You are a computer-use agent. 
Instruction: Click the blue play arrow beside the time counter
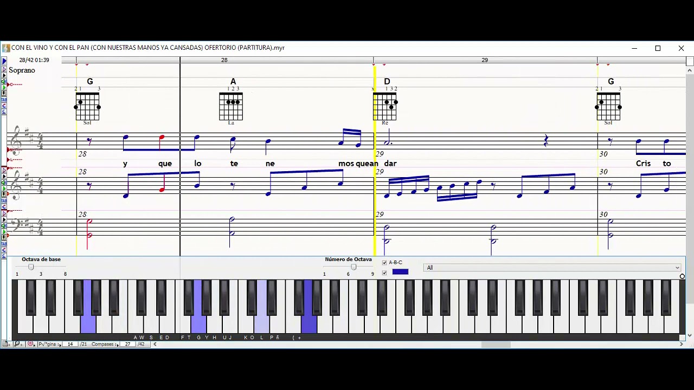coord(4,61)
